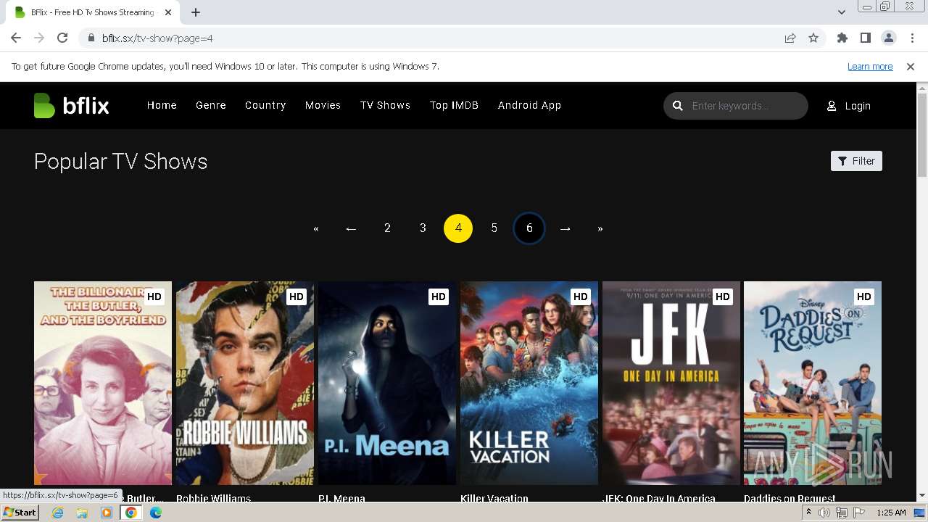Open the share page icon in address bar
Screen dimensions: 928x522
coord(790,38)
